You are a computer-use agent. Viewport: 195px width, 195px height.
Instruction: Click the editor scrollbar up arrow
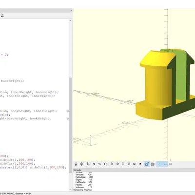(70, 21)
